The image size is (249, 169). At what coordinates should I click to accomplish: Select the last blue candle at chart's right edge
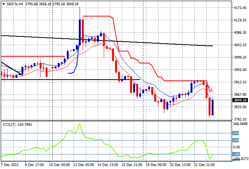point(213,107)
